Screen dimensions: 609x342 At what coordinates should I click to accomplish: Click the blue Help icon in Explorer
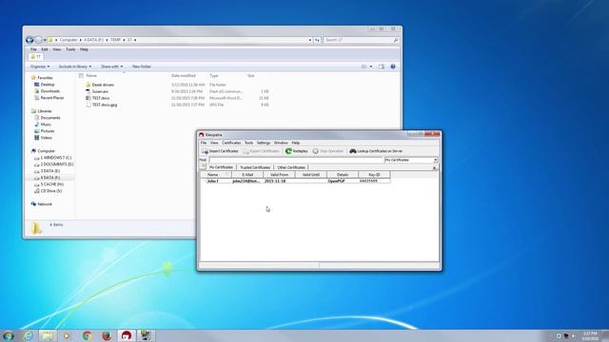[393, 66]
